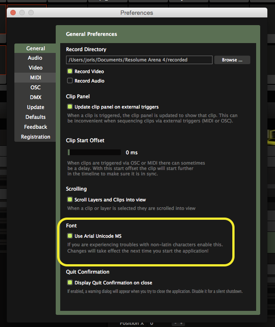Screen dimensions: 275x327
Task: Switch to the Audio preferences tab
Action: [x=35, y=58]
